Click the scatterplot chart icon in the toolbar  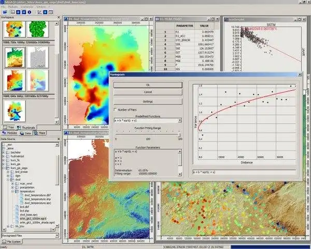pos(39,12)
